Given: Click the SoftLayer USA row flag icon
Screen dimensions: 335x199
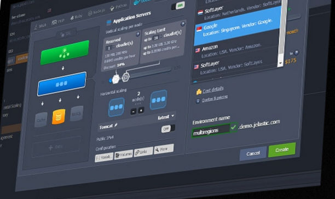Looking at the screenshot, I should coord(197,67).
